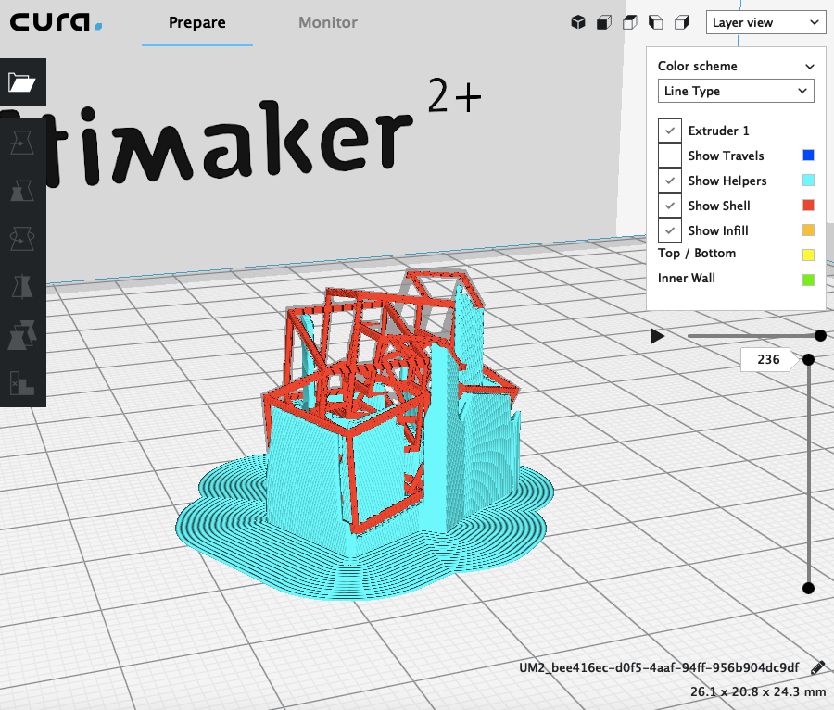This screenshot has width=834, height=710.
Task: Select the Rotate tool in left toolbar
Action: point(22,239)
